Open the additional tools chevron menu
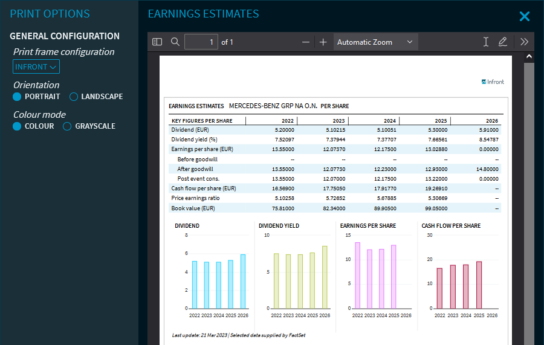This screenshot has width=544, height=345. [524, 42]
